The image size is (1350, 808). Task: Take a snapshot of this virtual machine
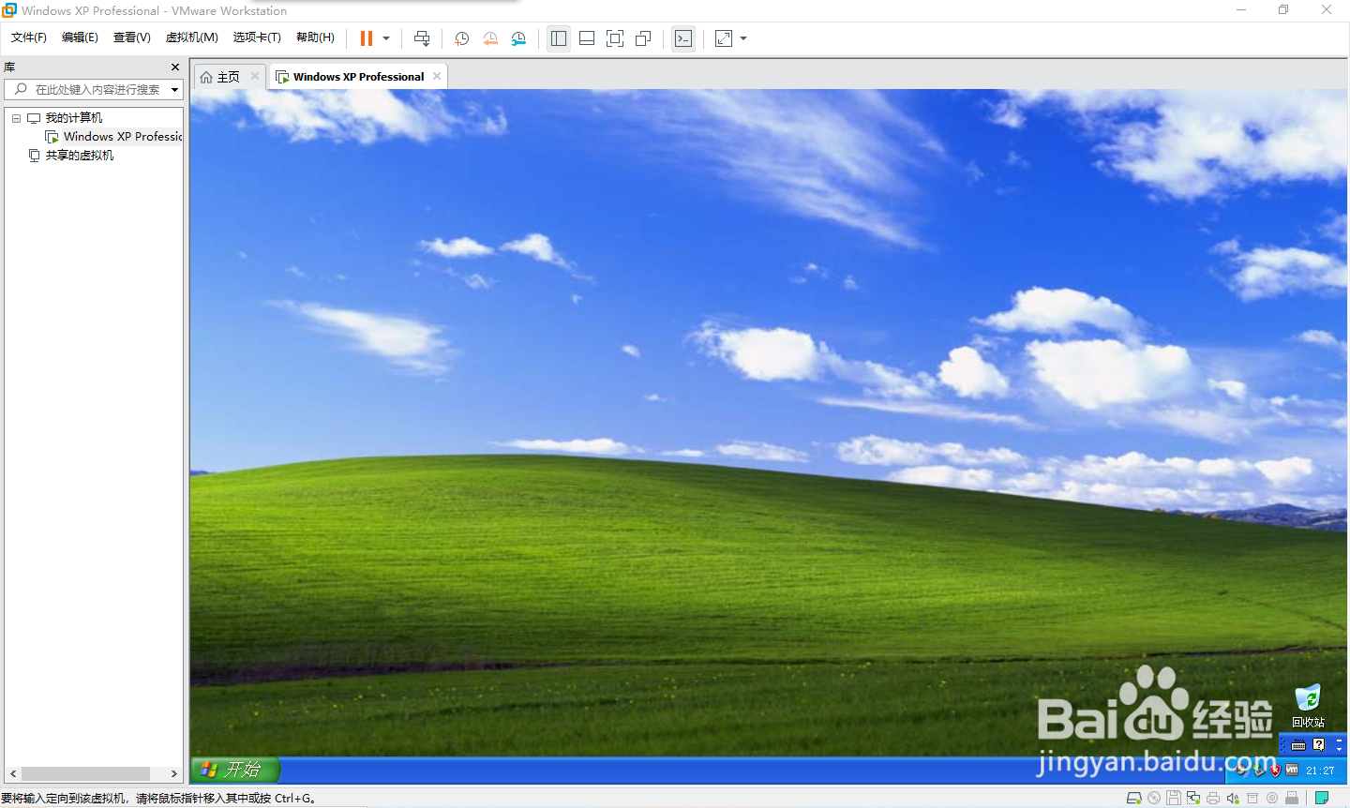pyautogui.click(x=461, y=38)
